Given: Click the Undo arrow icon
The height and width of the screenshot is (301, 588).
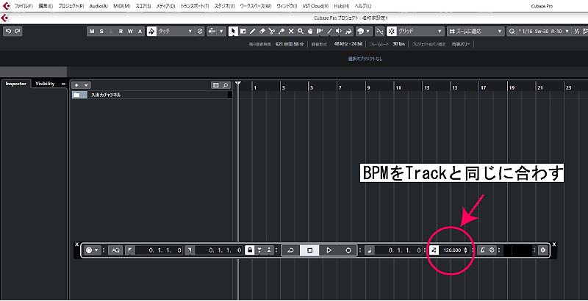Looking at the screenshot, I should (x=8, y=32).
